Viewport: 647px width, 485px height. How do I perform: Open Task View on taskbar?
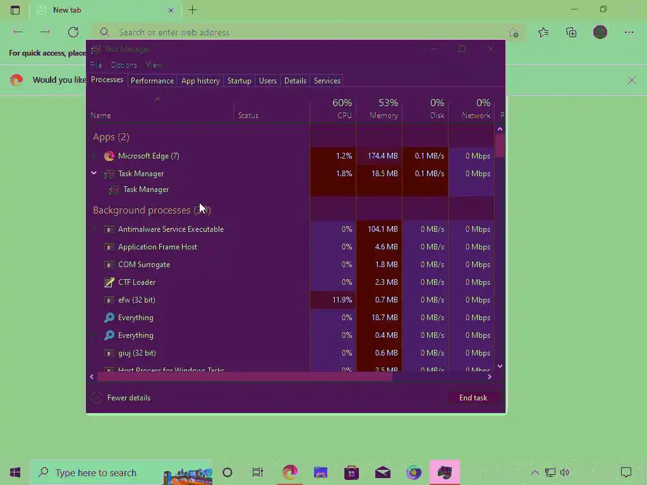(258, 472)
